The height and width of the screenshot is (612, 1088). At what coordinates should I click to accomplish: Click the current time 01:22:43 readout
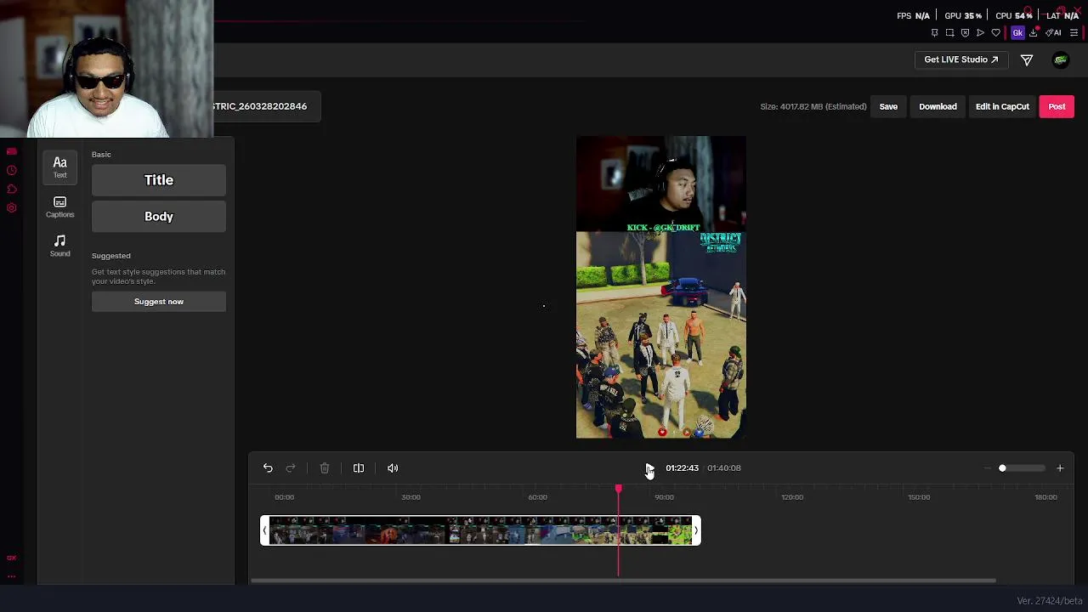[x=682, y=468]
